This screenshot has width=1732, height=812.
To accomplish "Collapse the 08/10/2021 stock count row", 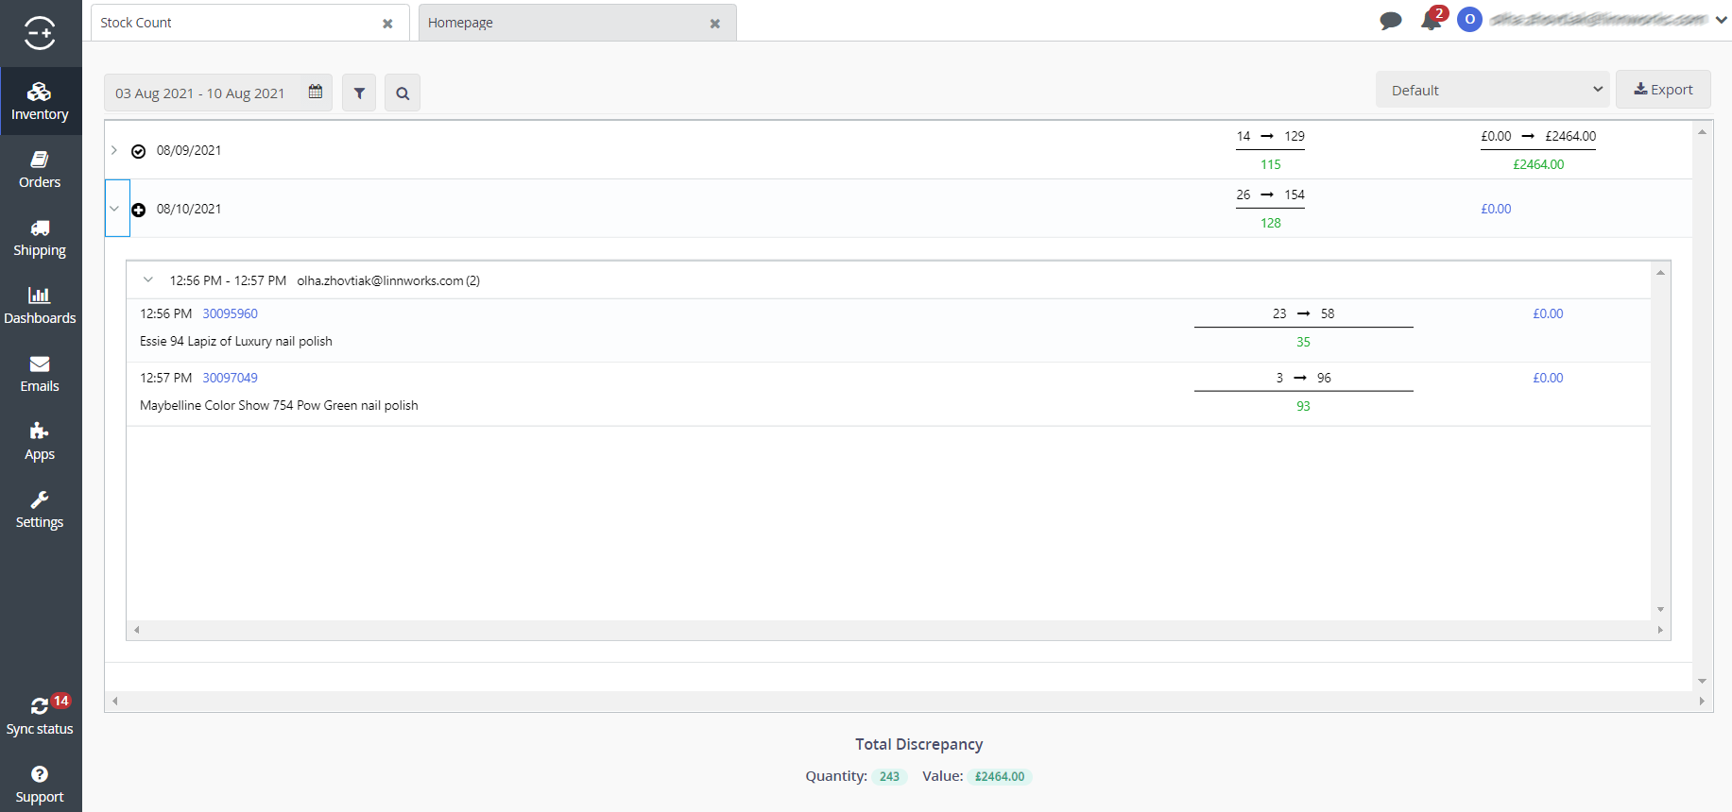I will [115, 209].
